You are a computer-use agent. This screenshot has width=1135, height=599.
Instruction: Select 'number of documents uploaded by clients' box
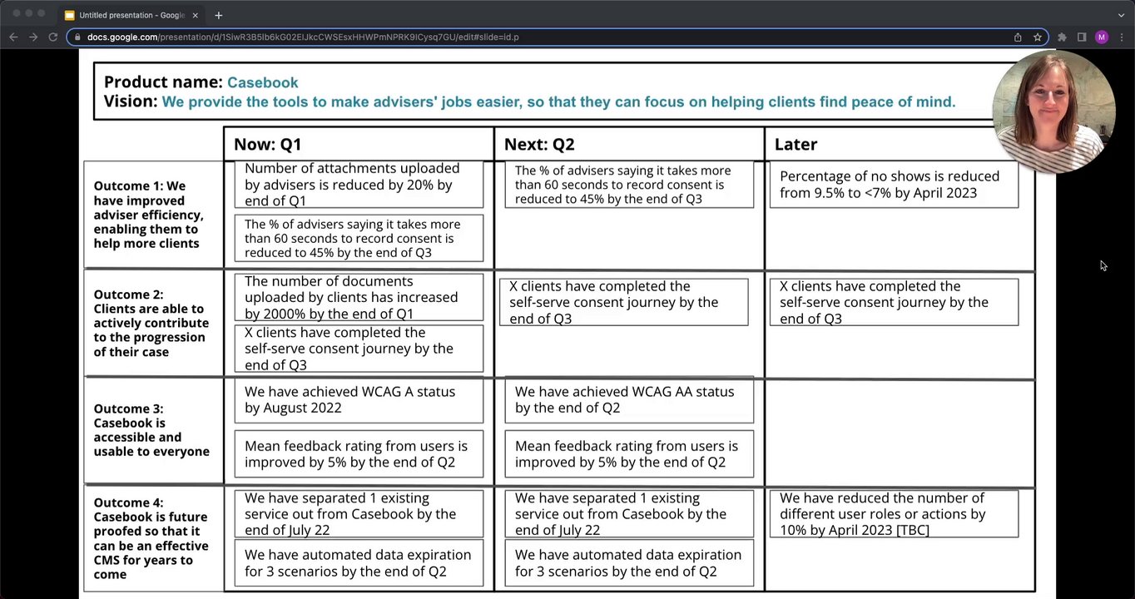[x=359, y=297]
